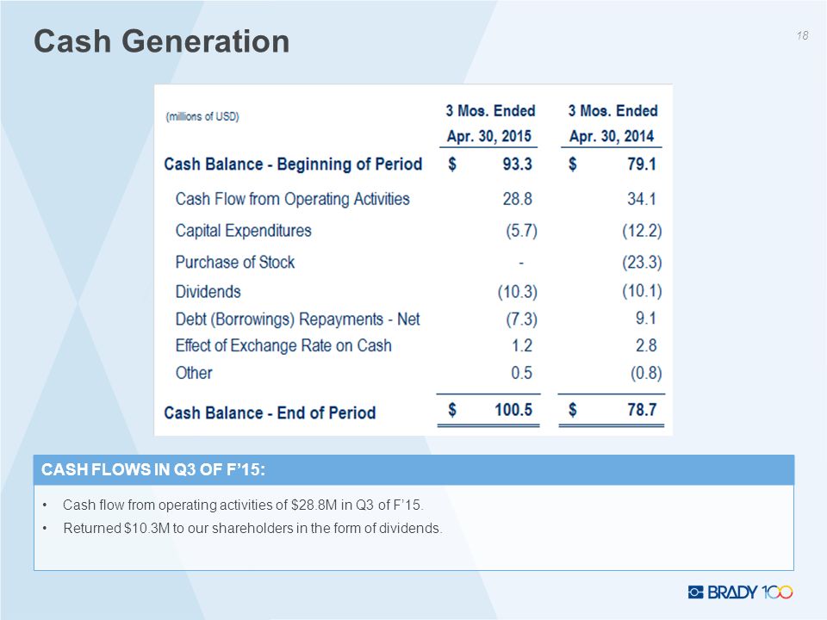
Task: Click the 93.3 beginning balance value
Action: click(x=517, y=164)
